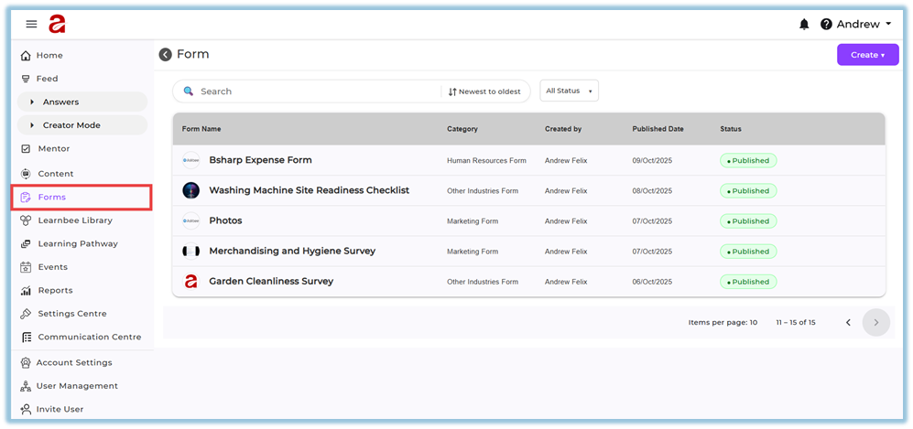The image size is (913, 429).
Task: Click the Garden Cleanliness Survey form icon
Action: point(190,282)
